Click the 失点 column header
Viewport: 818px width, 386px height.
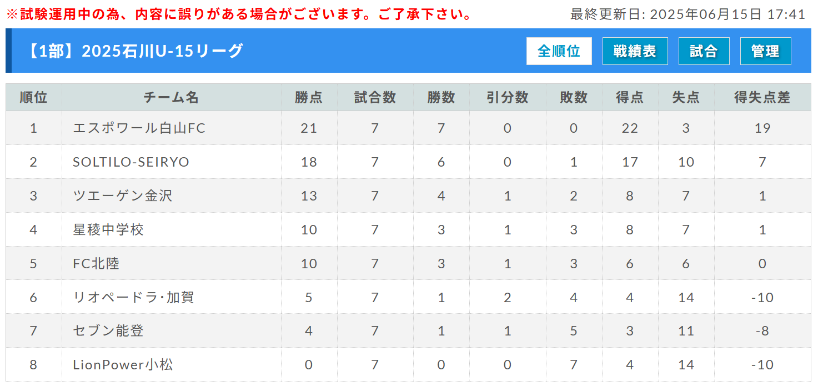tap(686, 98)
